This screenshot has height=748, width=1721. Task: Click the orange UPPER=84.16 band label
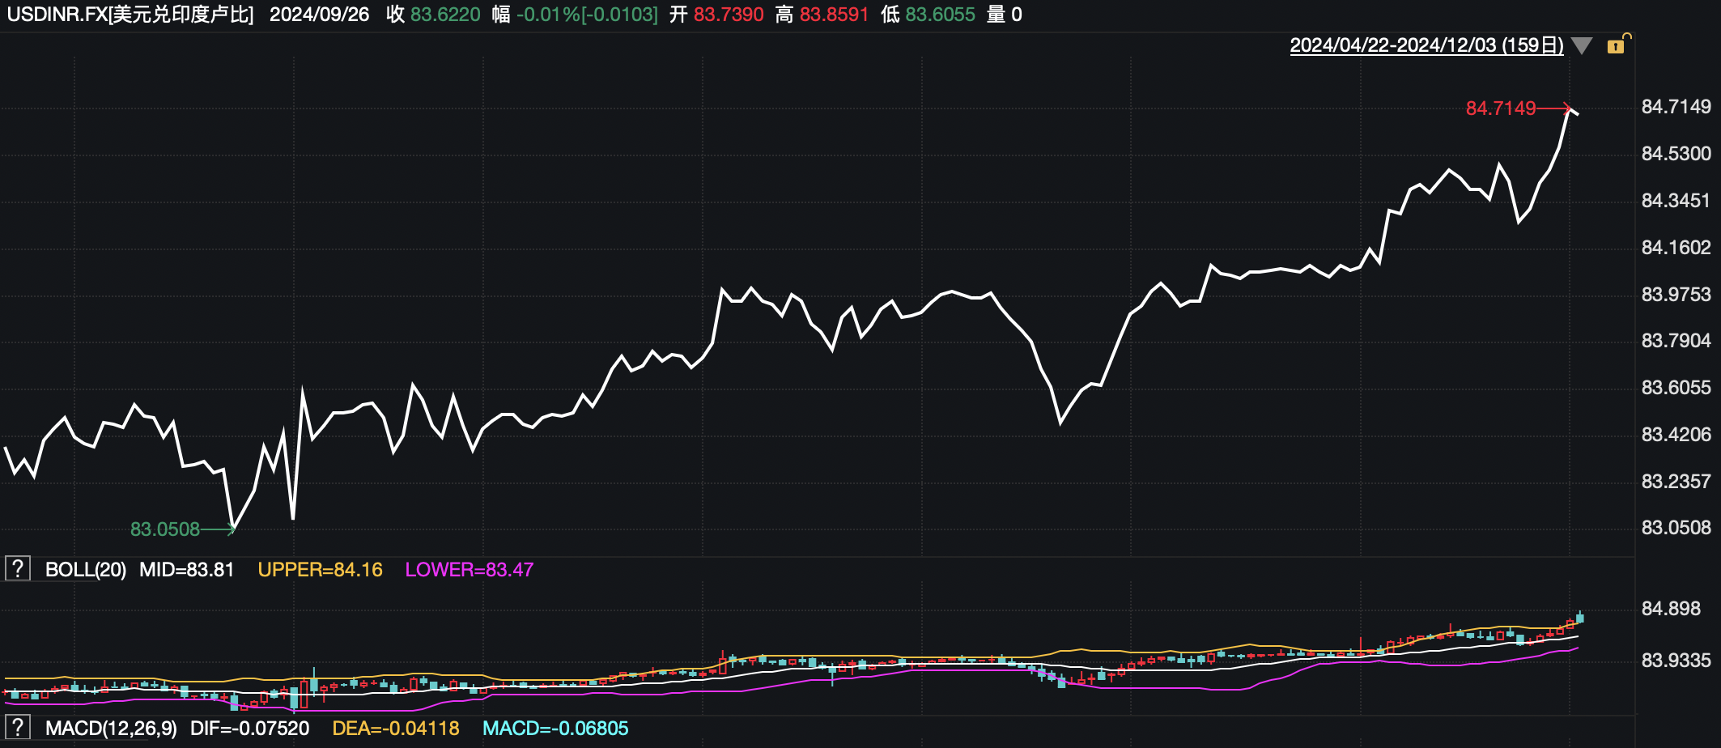[x=320, y=570]
